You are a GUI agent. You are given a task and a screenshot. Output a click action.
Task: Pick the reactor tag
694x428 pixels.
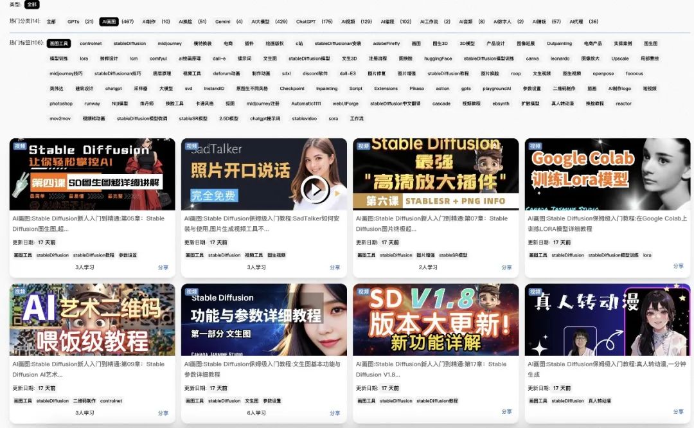click(623, 103)
